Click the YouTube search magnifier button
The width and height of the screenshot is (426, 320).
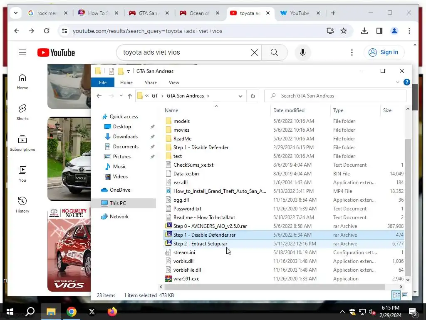click(x=275, y=52)
